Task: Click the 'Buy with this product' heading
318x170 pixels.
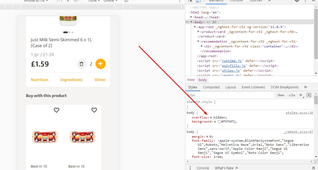Action: point(46,96)
